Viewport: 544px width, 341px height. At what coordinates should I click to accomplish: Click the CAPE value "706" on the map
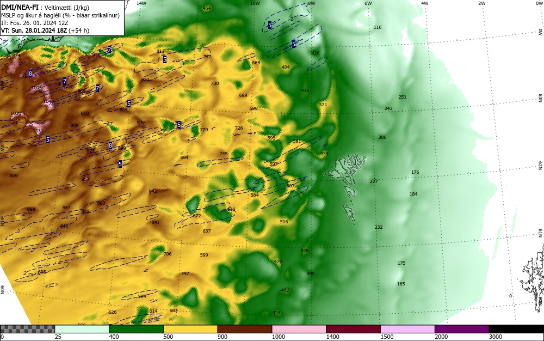168,254
